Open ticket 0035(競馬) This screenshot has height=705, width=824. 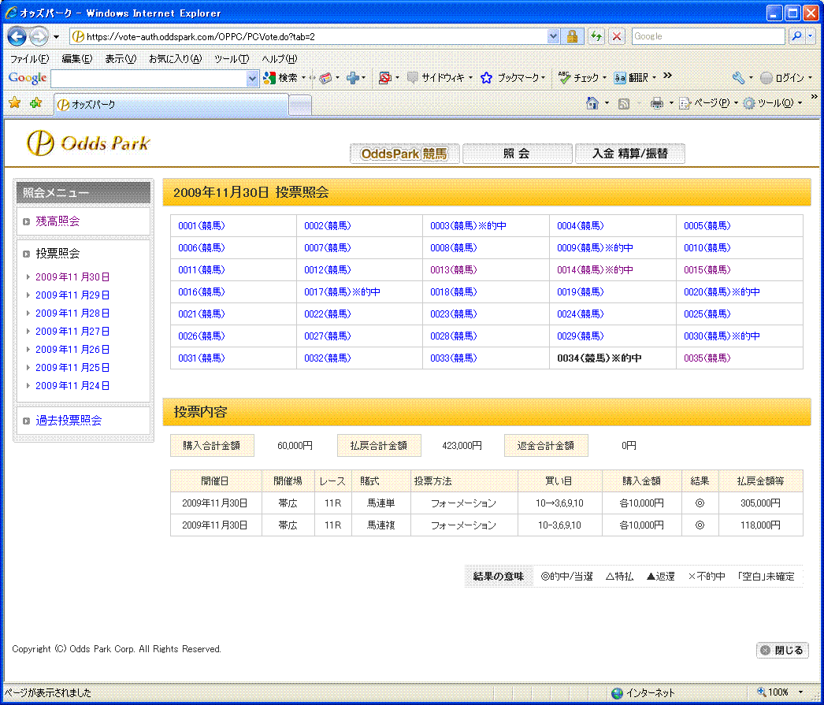coord(707,358)
